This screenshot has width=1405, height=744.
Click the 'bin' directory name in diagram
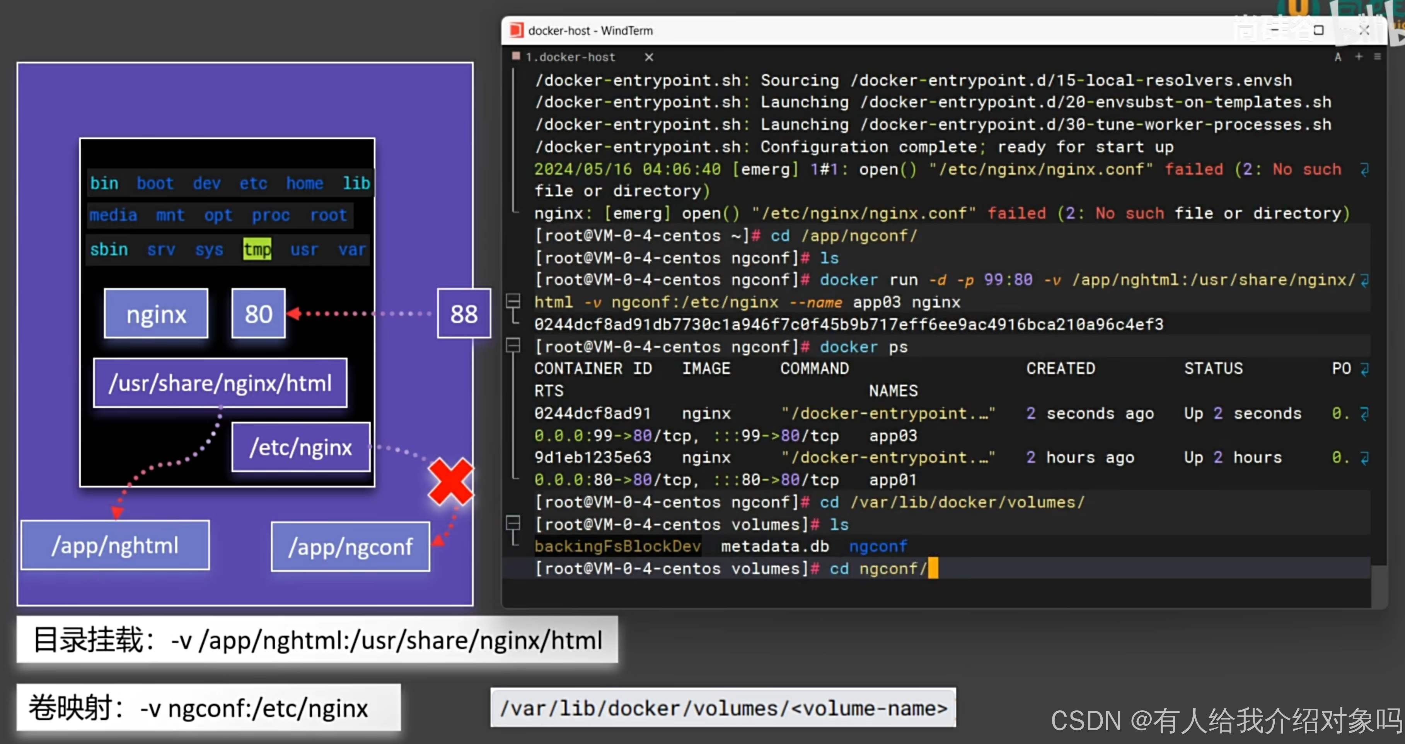click(x=104, y=183)
